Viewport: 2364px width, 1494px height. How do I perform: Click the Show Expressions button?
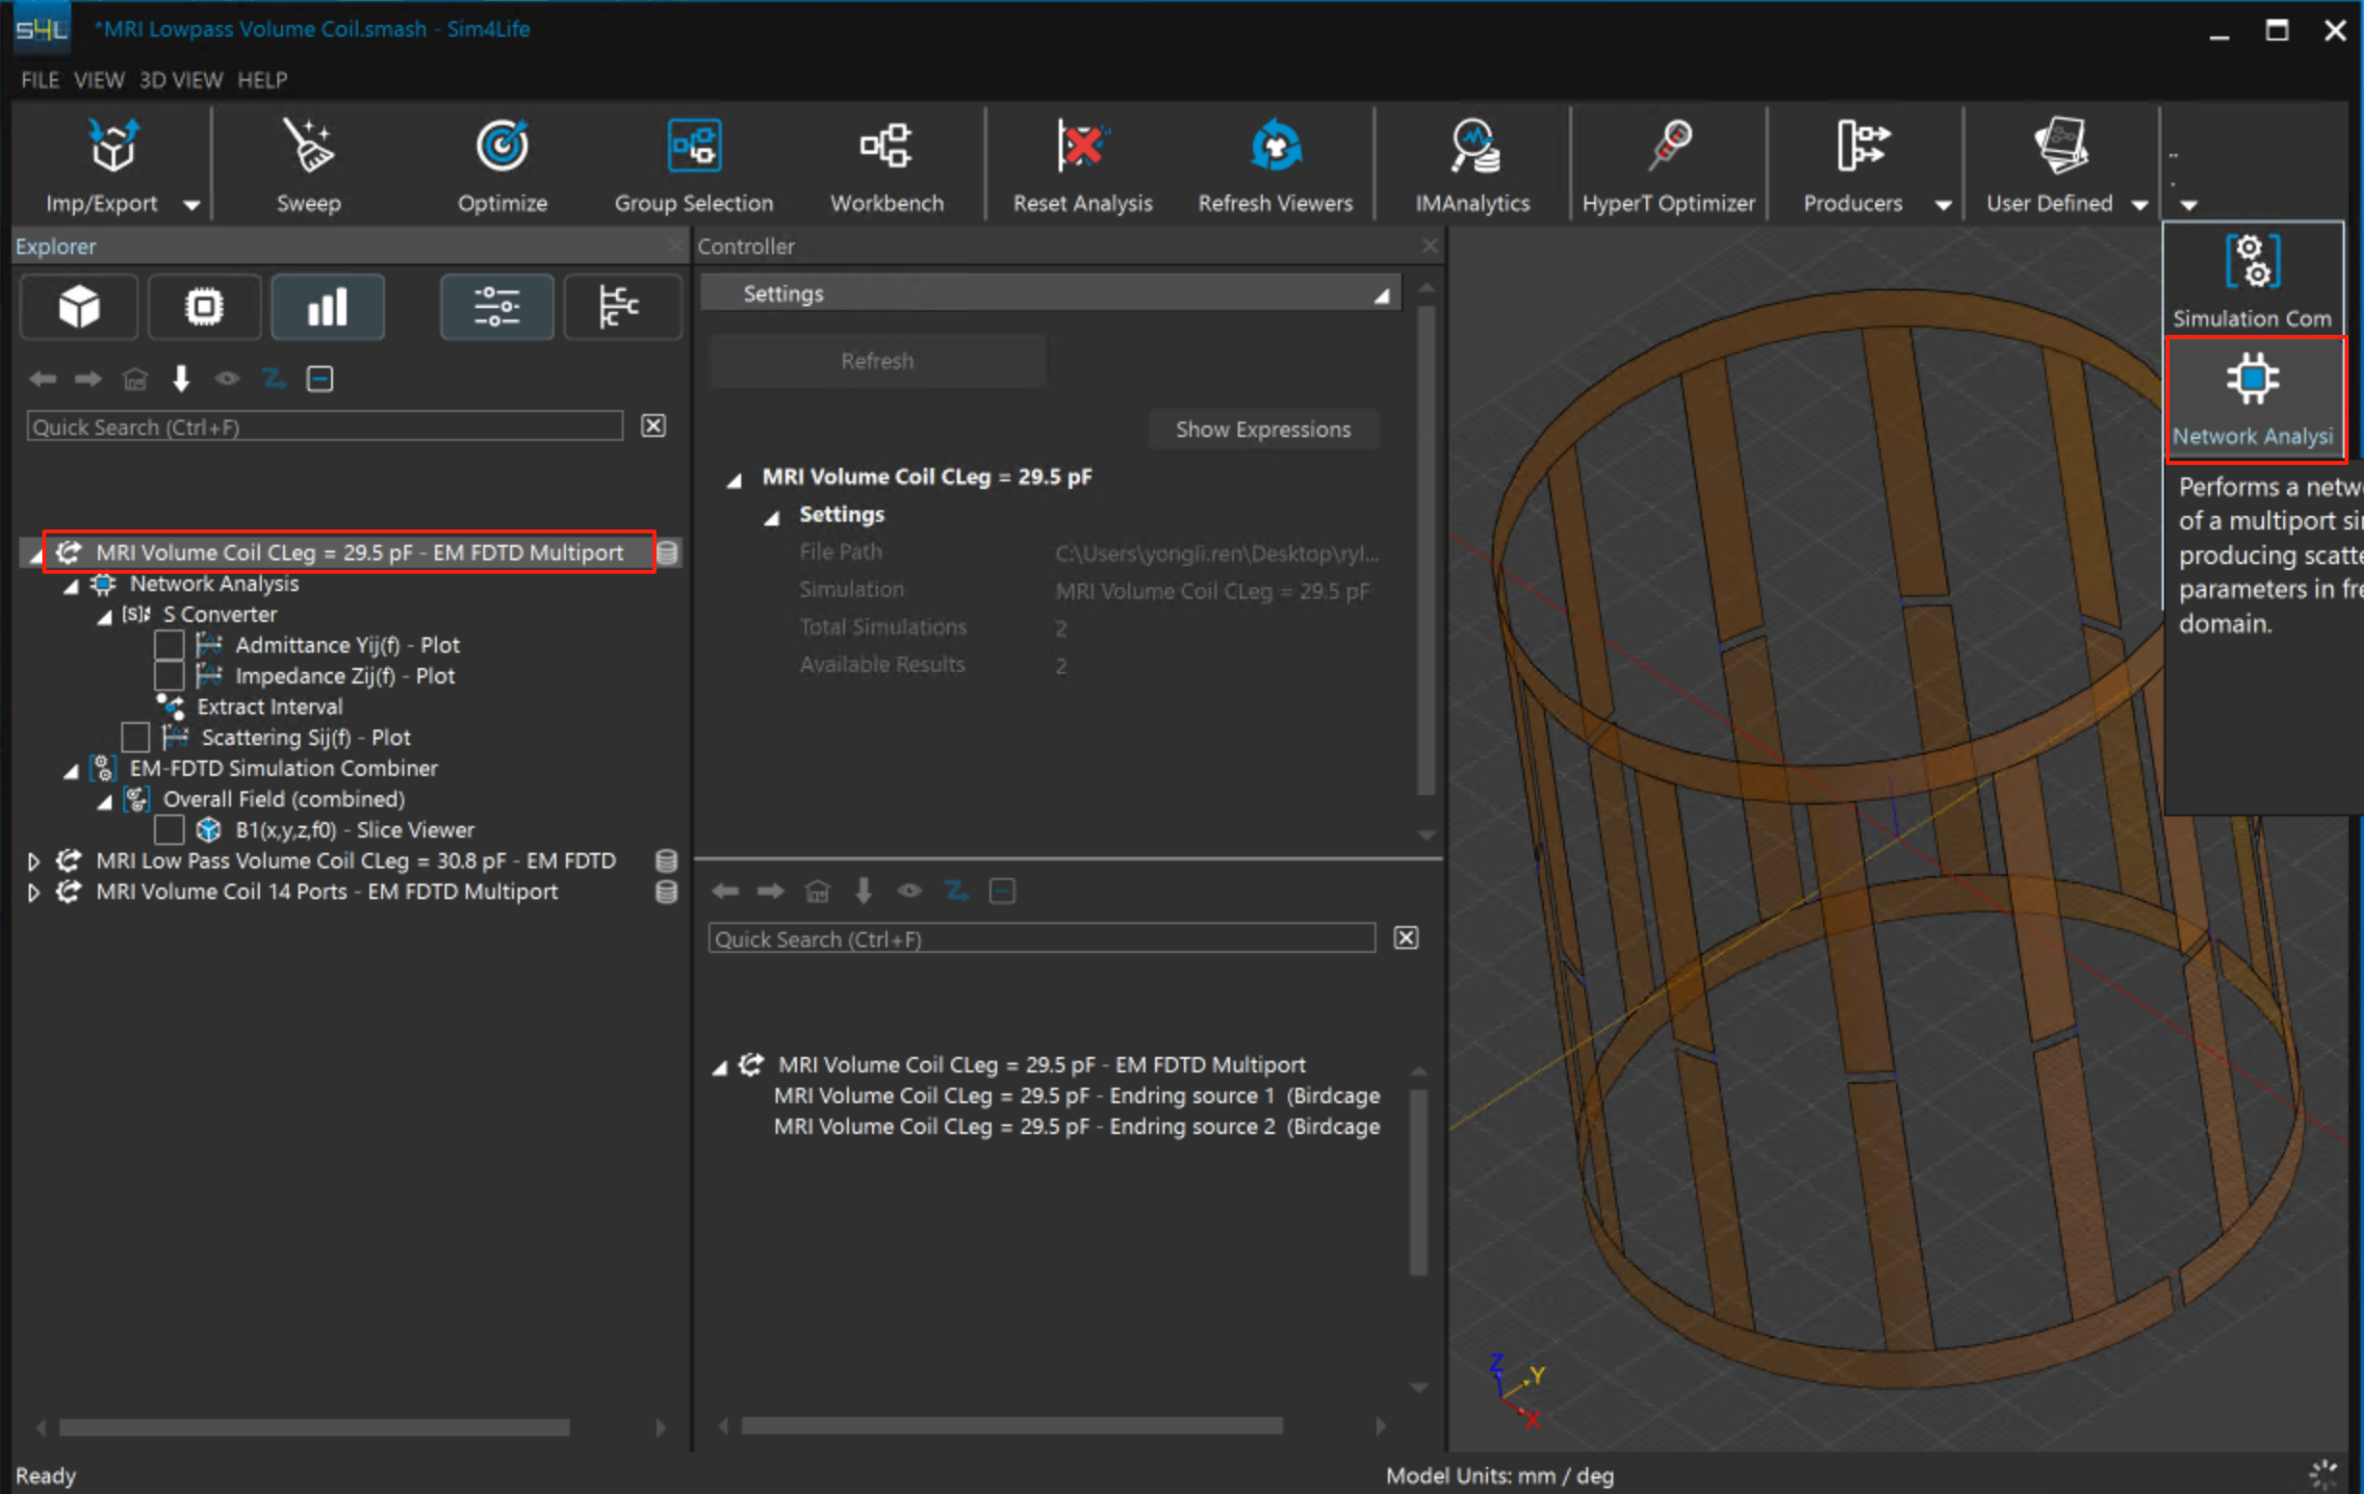pos(1263,429)
